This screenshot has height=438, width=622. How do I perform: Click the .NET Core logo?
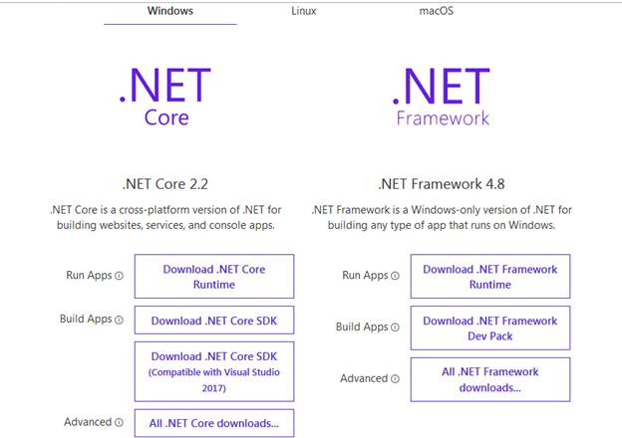coord(165,97)
